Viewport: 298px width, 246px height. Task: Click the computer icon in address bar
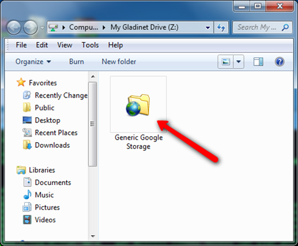tap(53, 27)
